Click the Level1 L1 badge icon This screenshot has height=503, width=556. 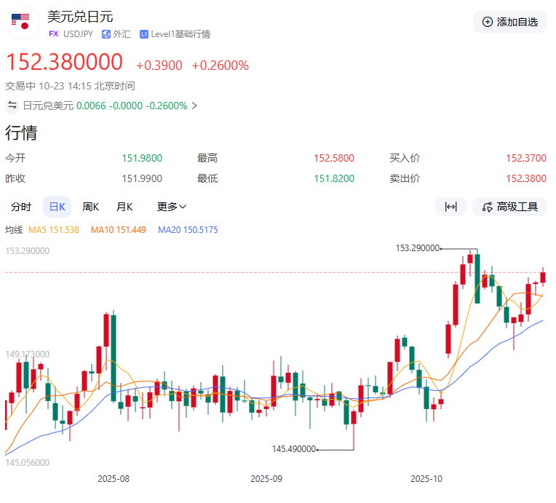(144, 34)
